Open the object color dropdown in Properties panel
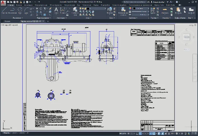 point(141,9)
